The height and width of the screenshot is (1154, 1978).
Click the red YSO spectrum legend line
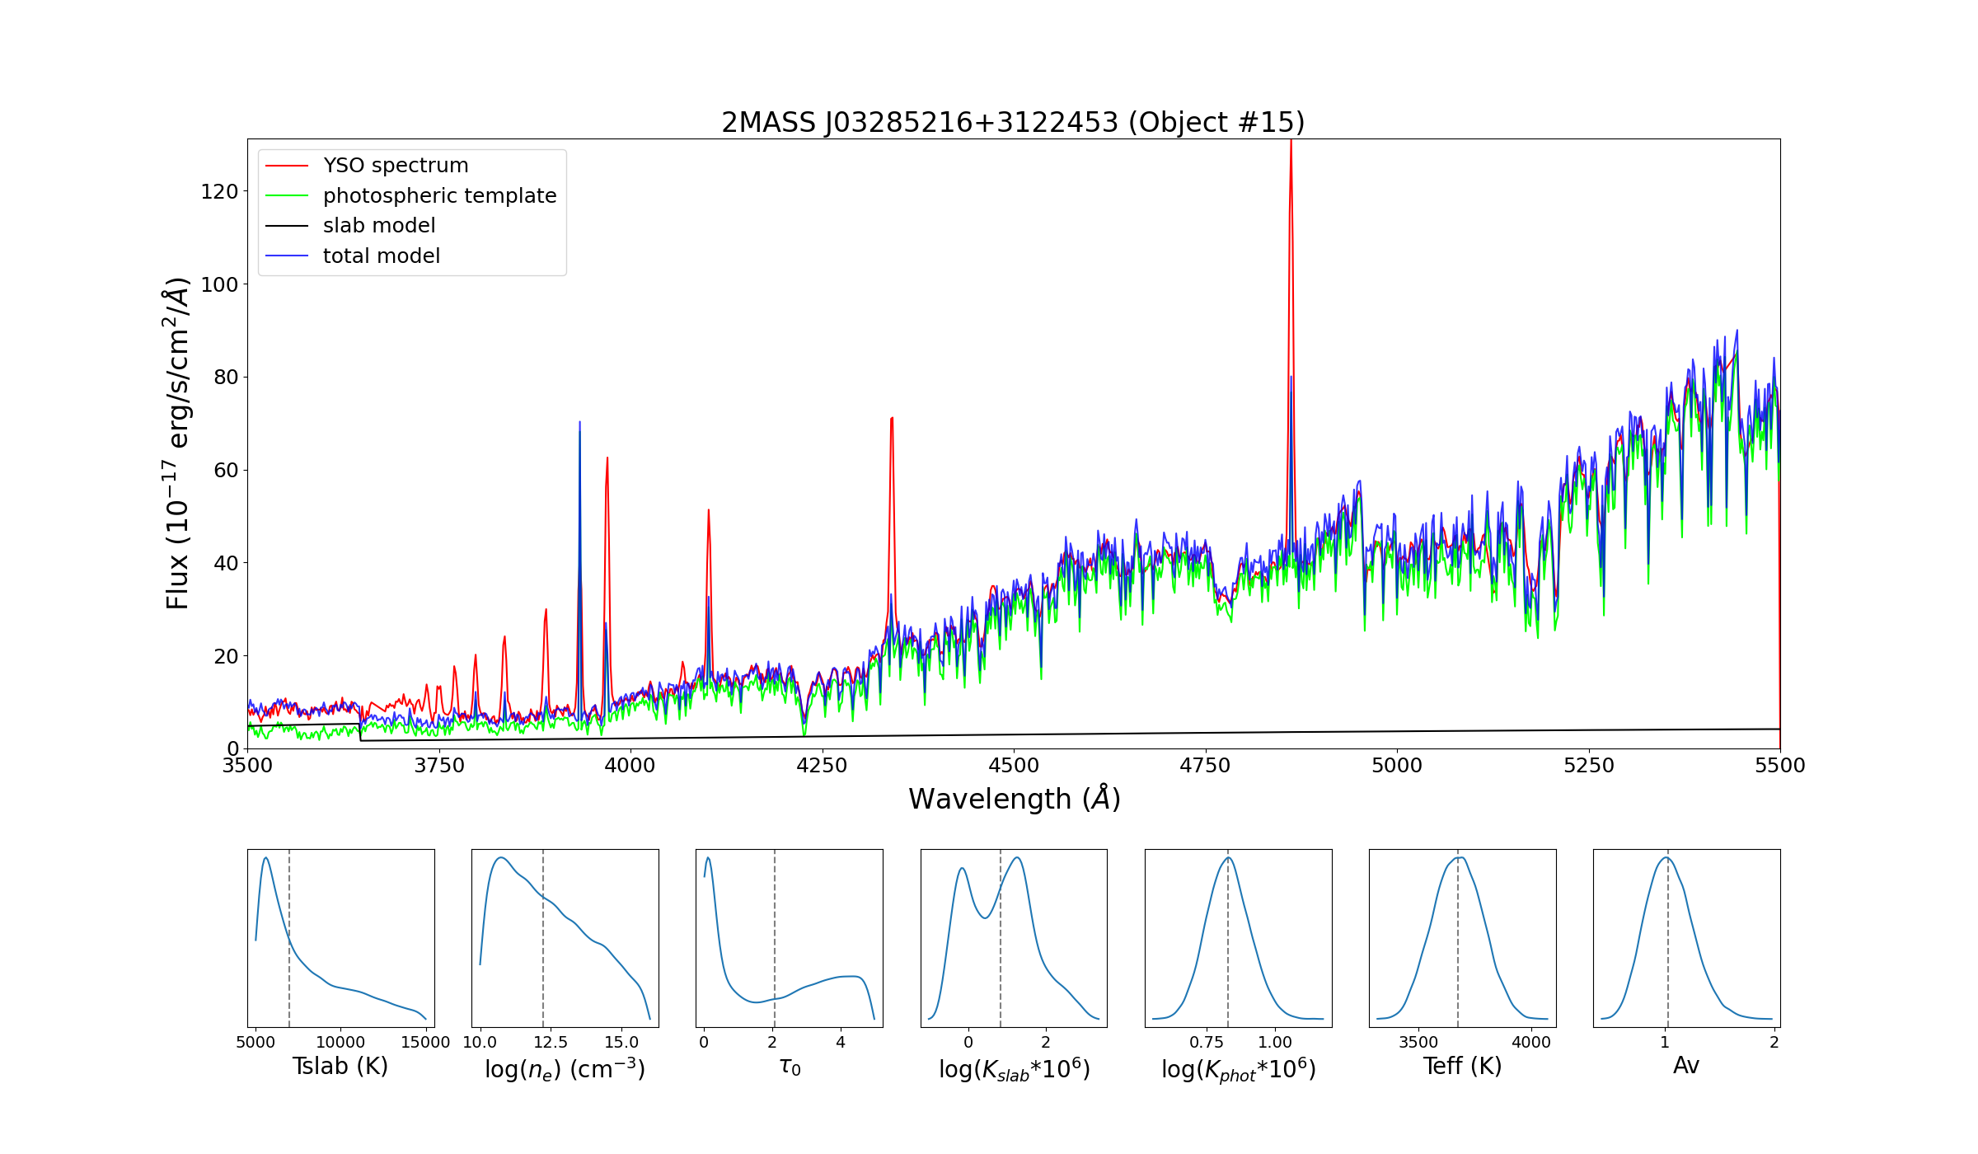tap(287, 166)
